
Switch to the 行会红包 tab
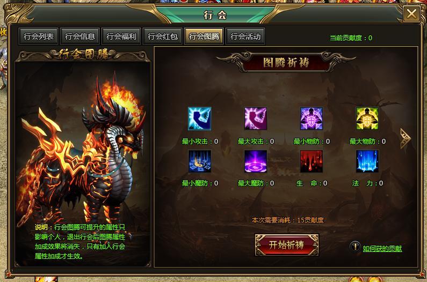point(163,36)
